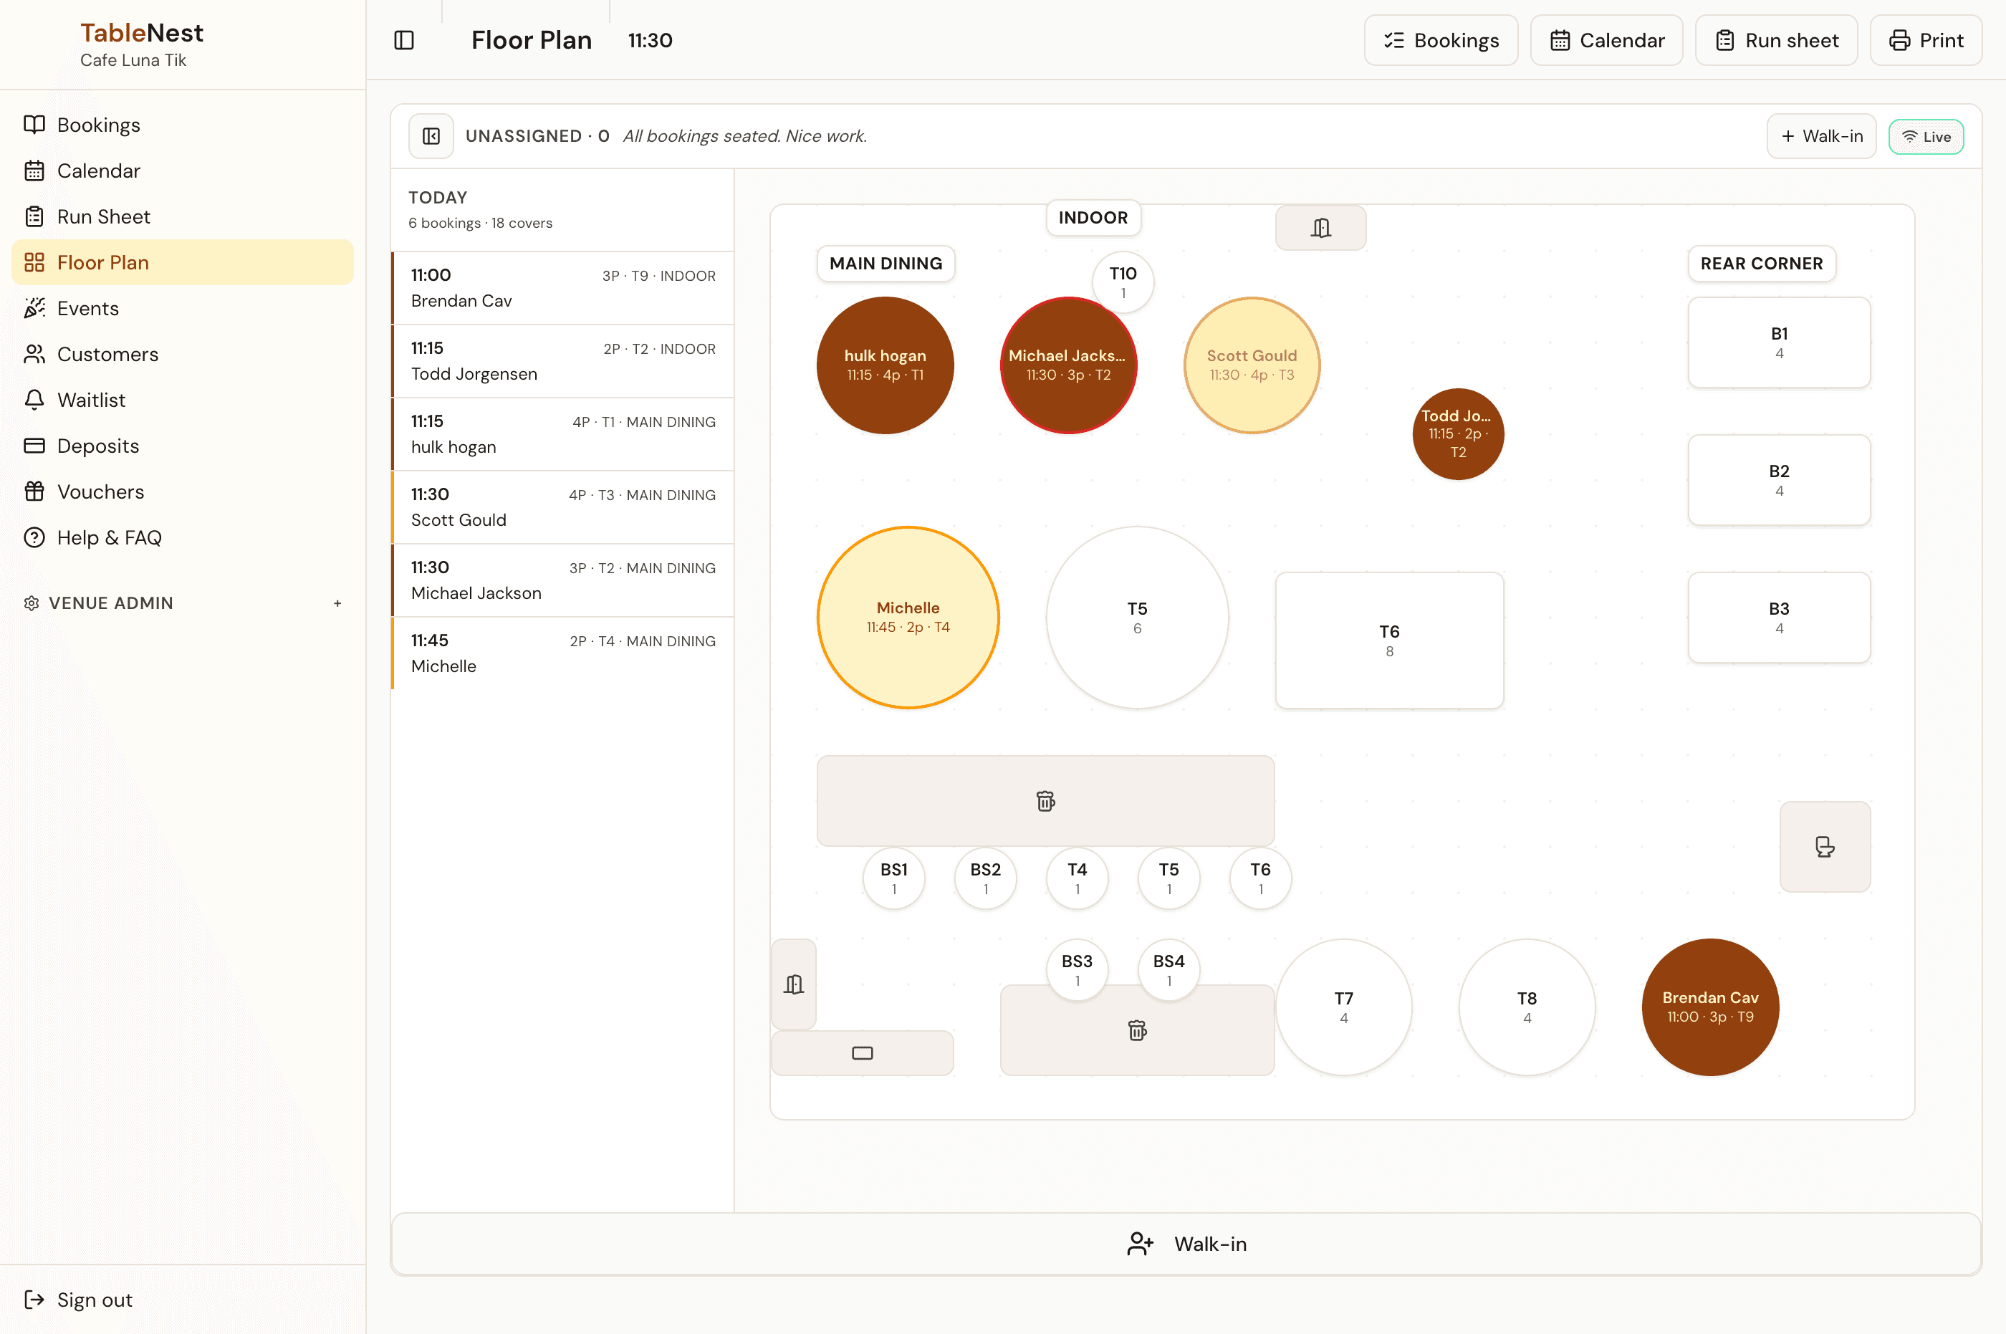2006x1334 pixels.
Task: Open Run sheet from the top toolbar
Action: pyautogui.click(x=1776, y=40)
